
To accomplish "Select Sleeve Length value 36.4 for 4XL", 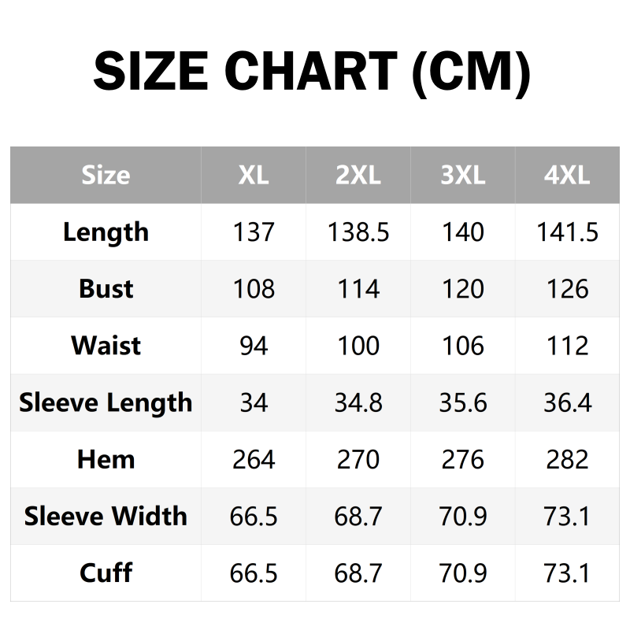I will point(567,402).
